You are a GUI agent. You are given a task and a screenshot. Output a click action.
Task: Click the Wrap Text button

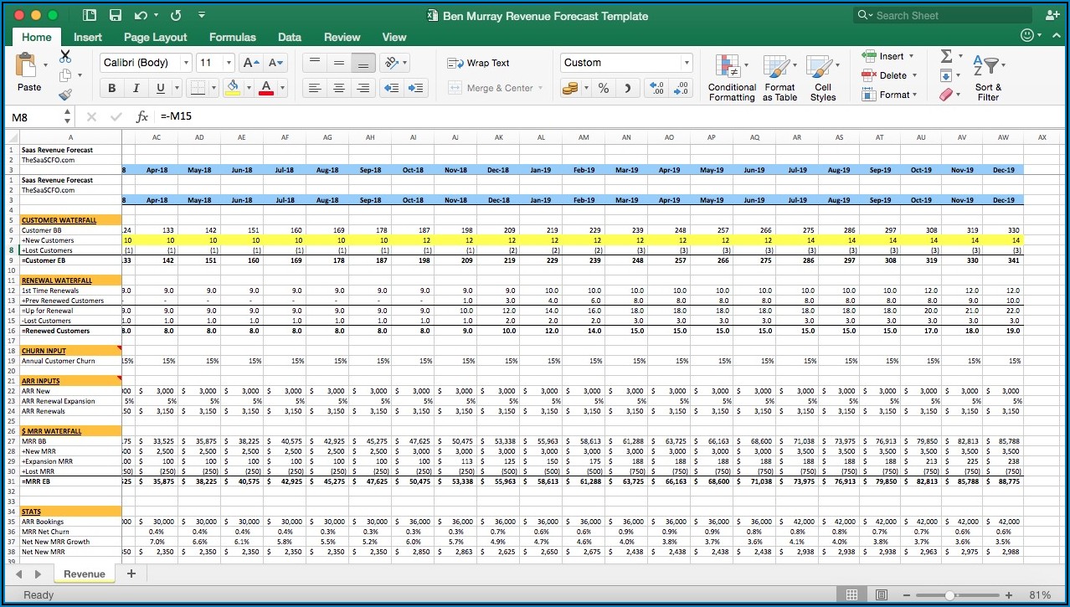click(x=479, y=63)
